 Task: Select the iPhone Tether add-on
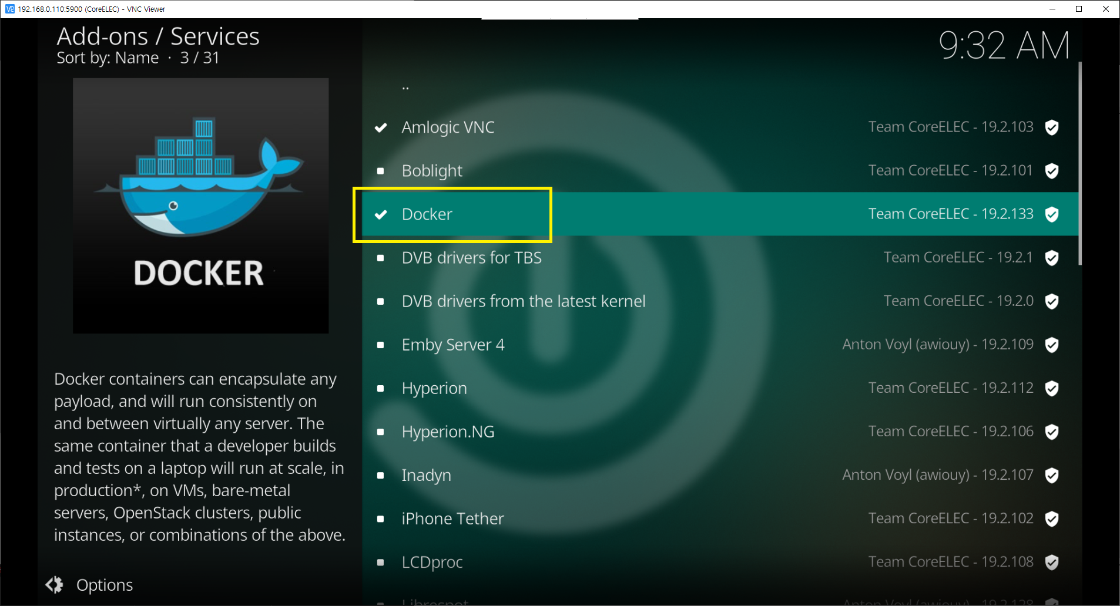pos(720,519)
